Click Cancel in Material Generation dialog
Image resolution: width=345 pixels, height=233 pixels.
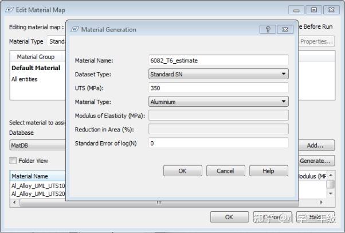[226, 171]
